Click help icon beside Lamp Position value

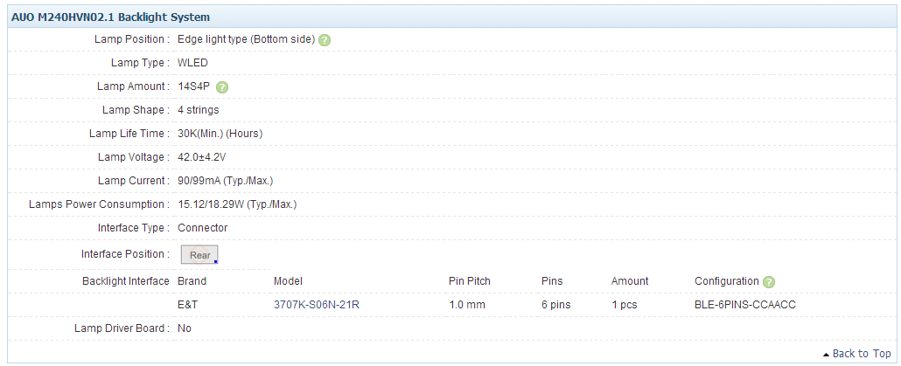pyautogui.click(x=325, y=40)
